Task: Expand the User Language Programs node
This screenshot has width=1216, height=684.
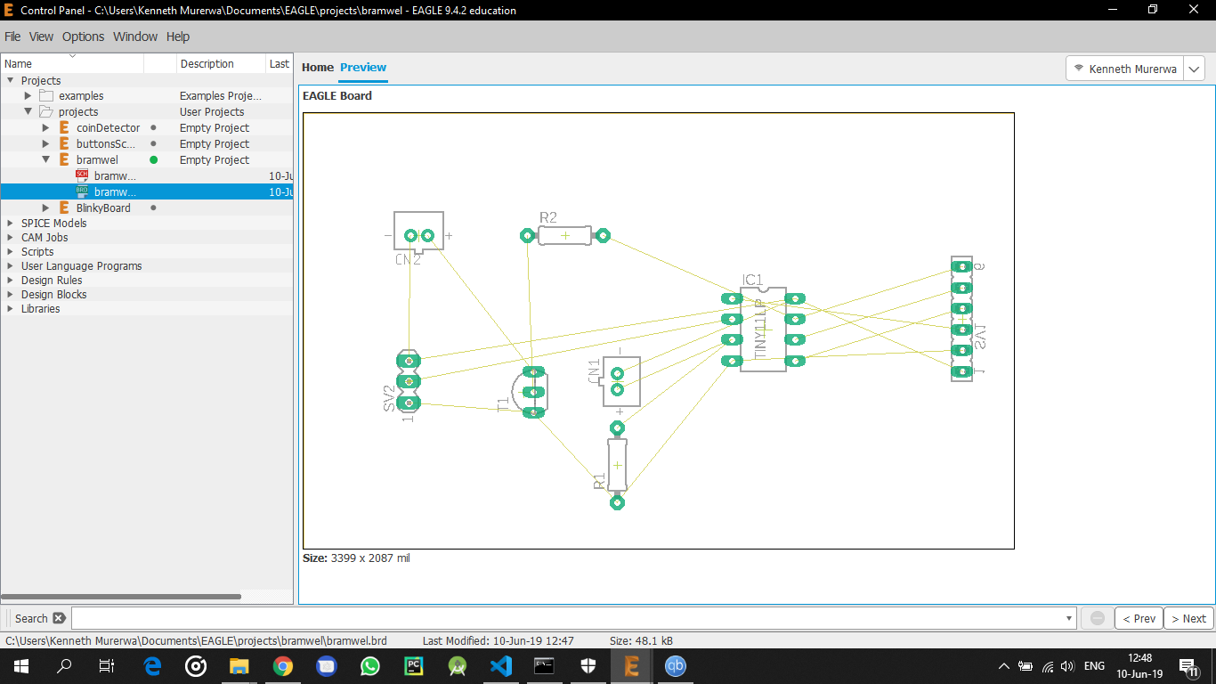Action: click(10, 265)
